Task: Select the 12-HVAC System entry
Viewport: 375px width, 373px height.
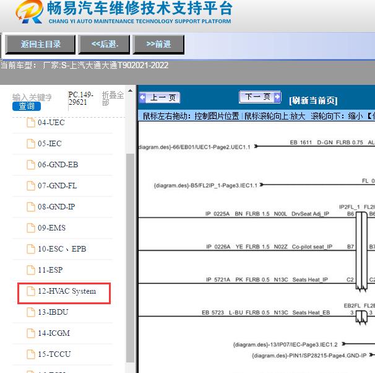Action: pos(64,294)
